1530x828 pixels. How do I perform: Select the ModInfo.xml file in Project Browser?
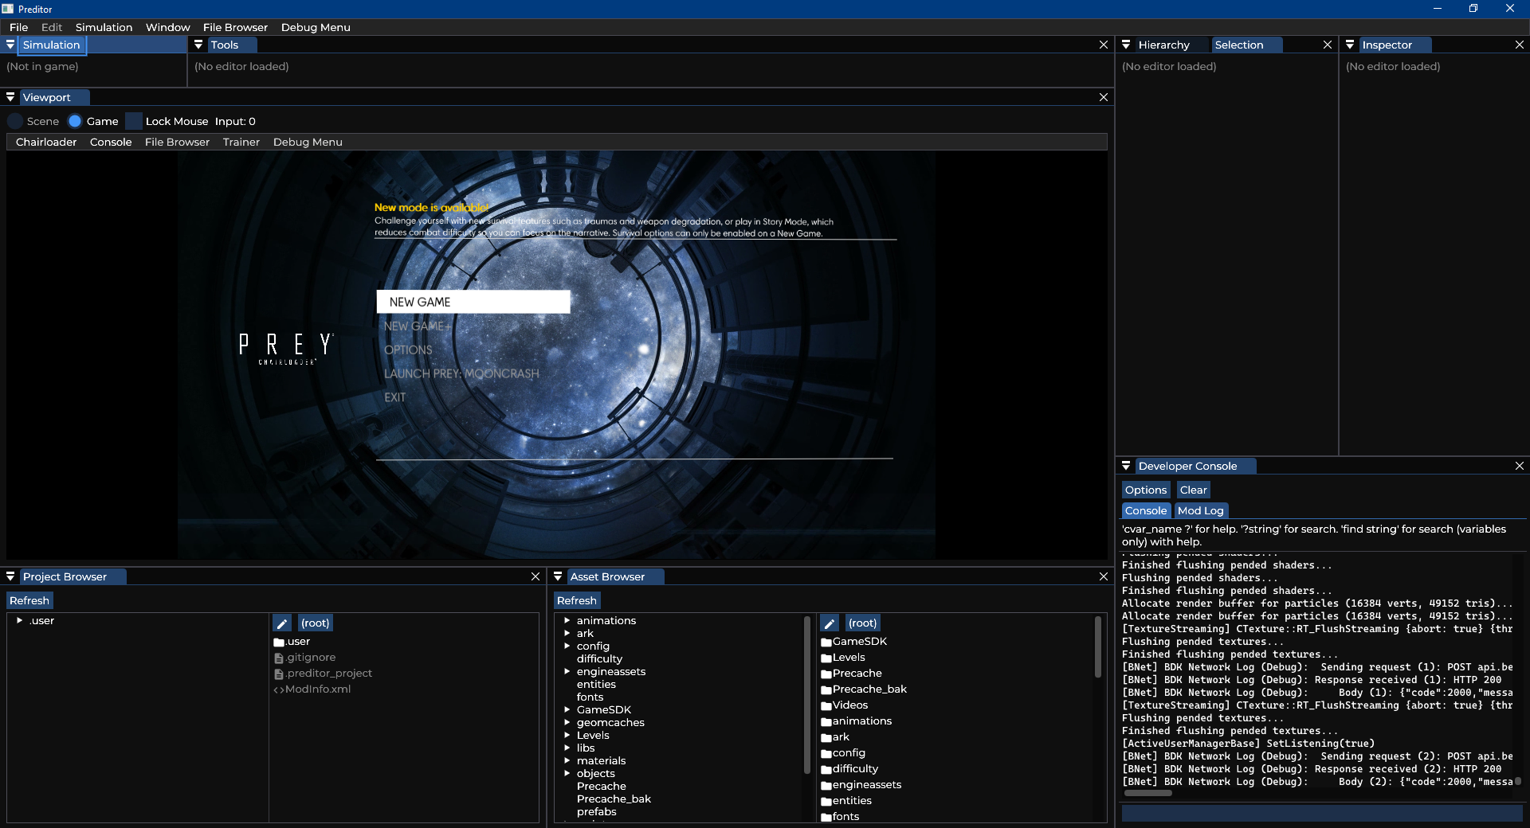tap(312, 689)
